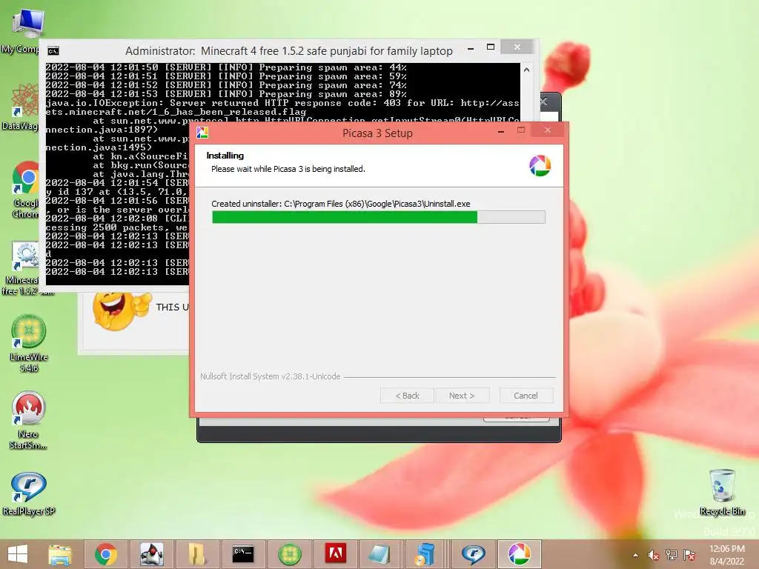The height and width of the screenshot is (569, 759).
Task: Open the blue installer taskbar icon
Action: pos(425,554)
